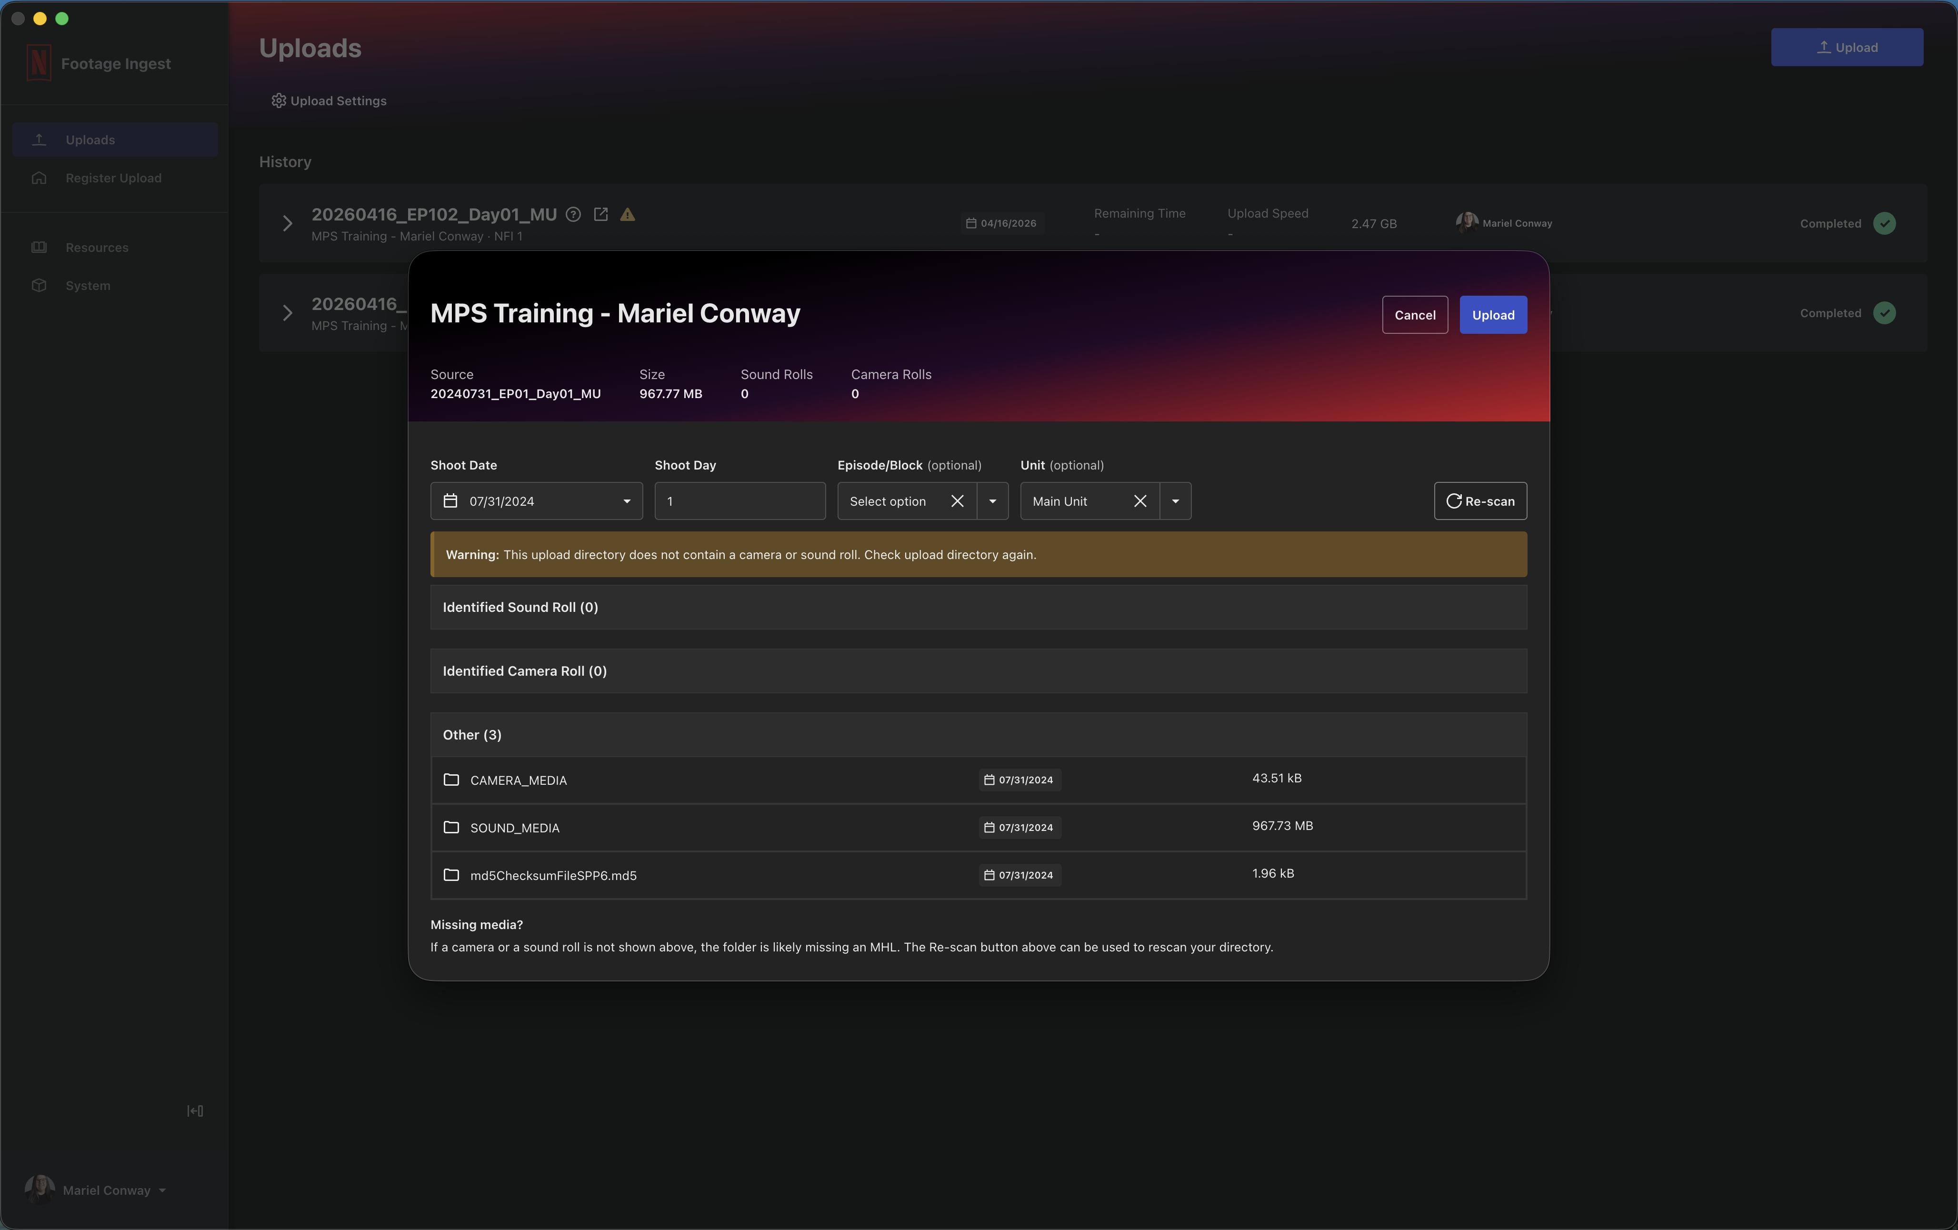Click the SOUND_MEDIA folder icon
Viewport: 1958px width, 1230px height.
point(451,827)
